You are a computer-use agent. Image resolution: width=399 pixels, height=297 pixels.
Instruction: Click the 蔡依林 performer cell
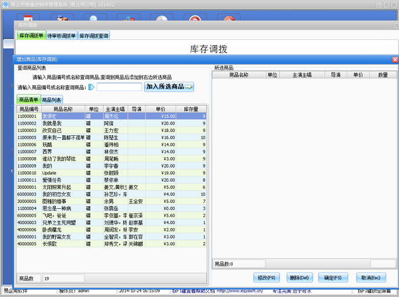[116, 180]
